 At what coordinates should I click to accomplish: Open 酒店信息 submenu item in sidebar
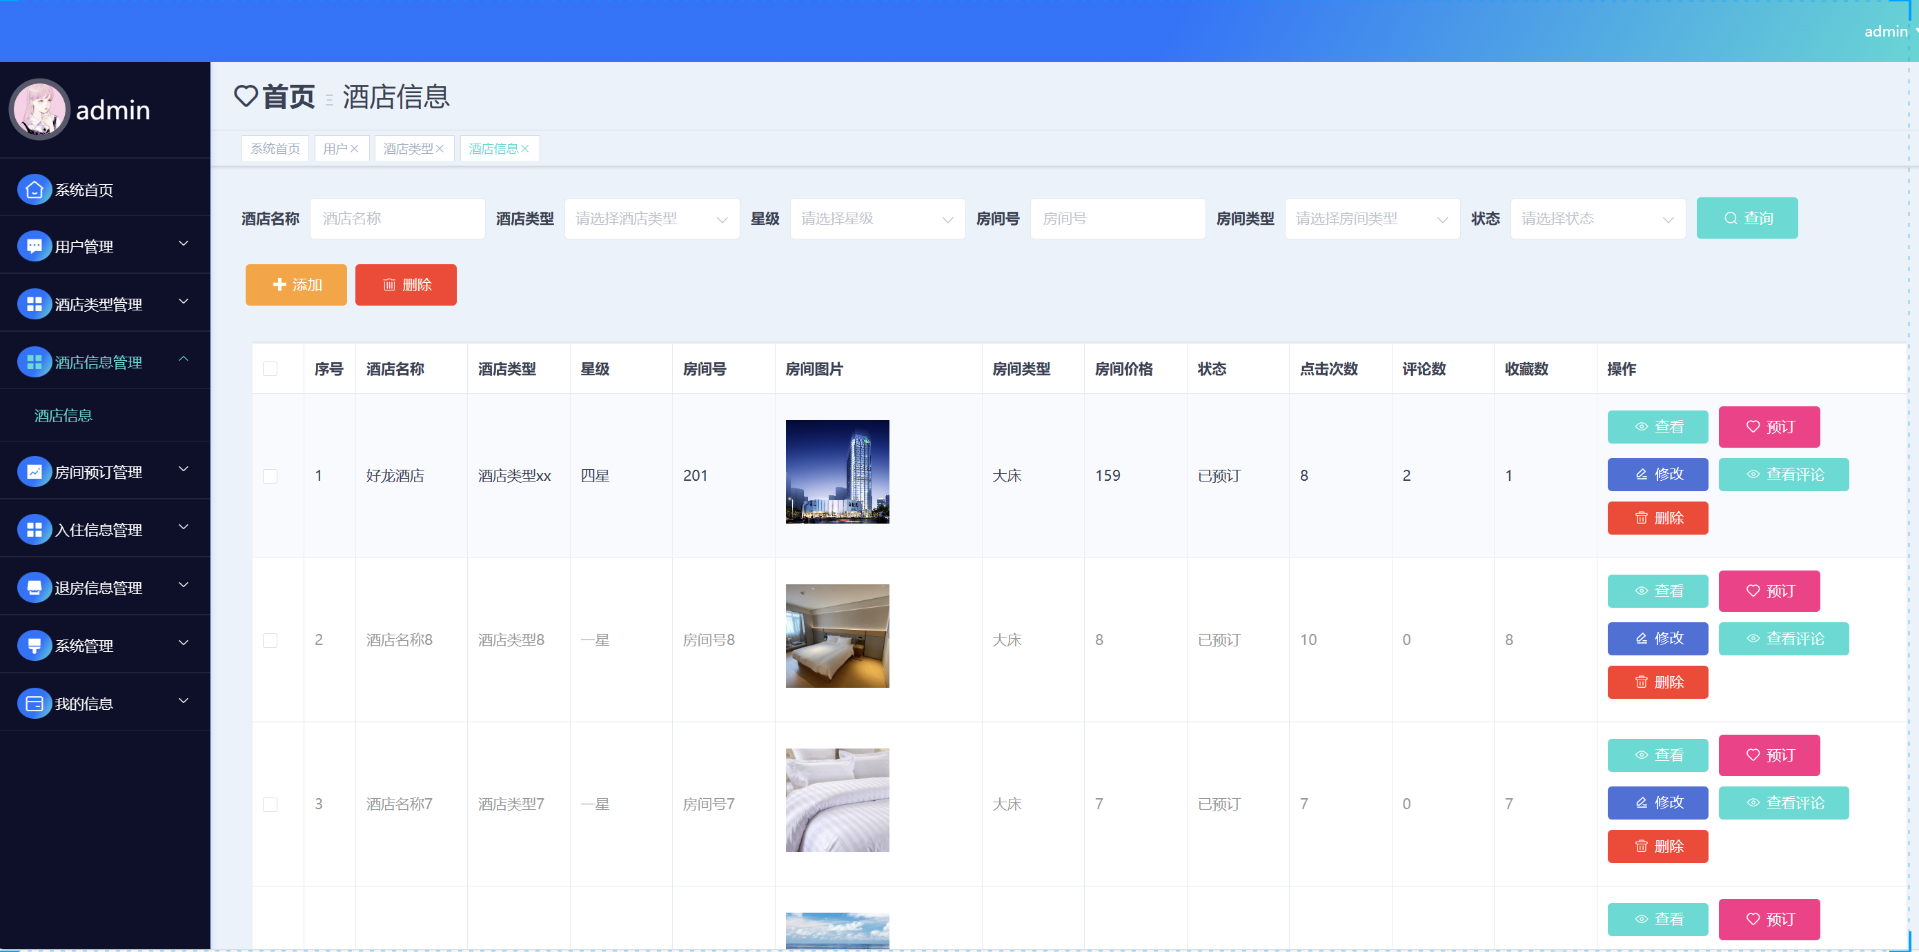click(63, 416)
